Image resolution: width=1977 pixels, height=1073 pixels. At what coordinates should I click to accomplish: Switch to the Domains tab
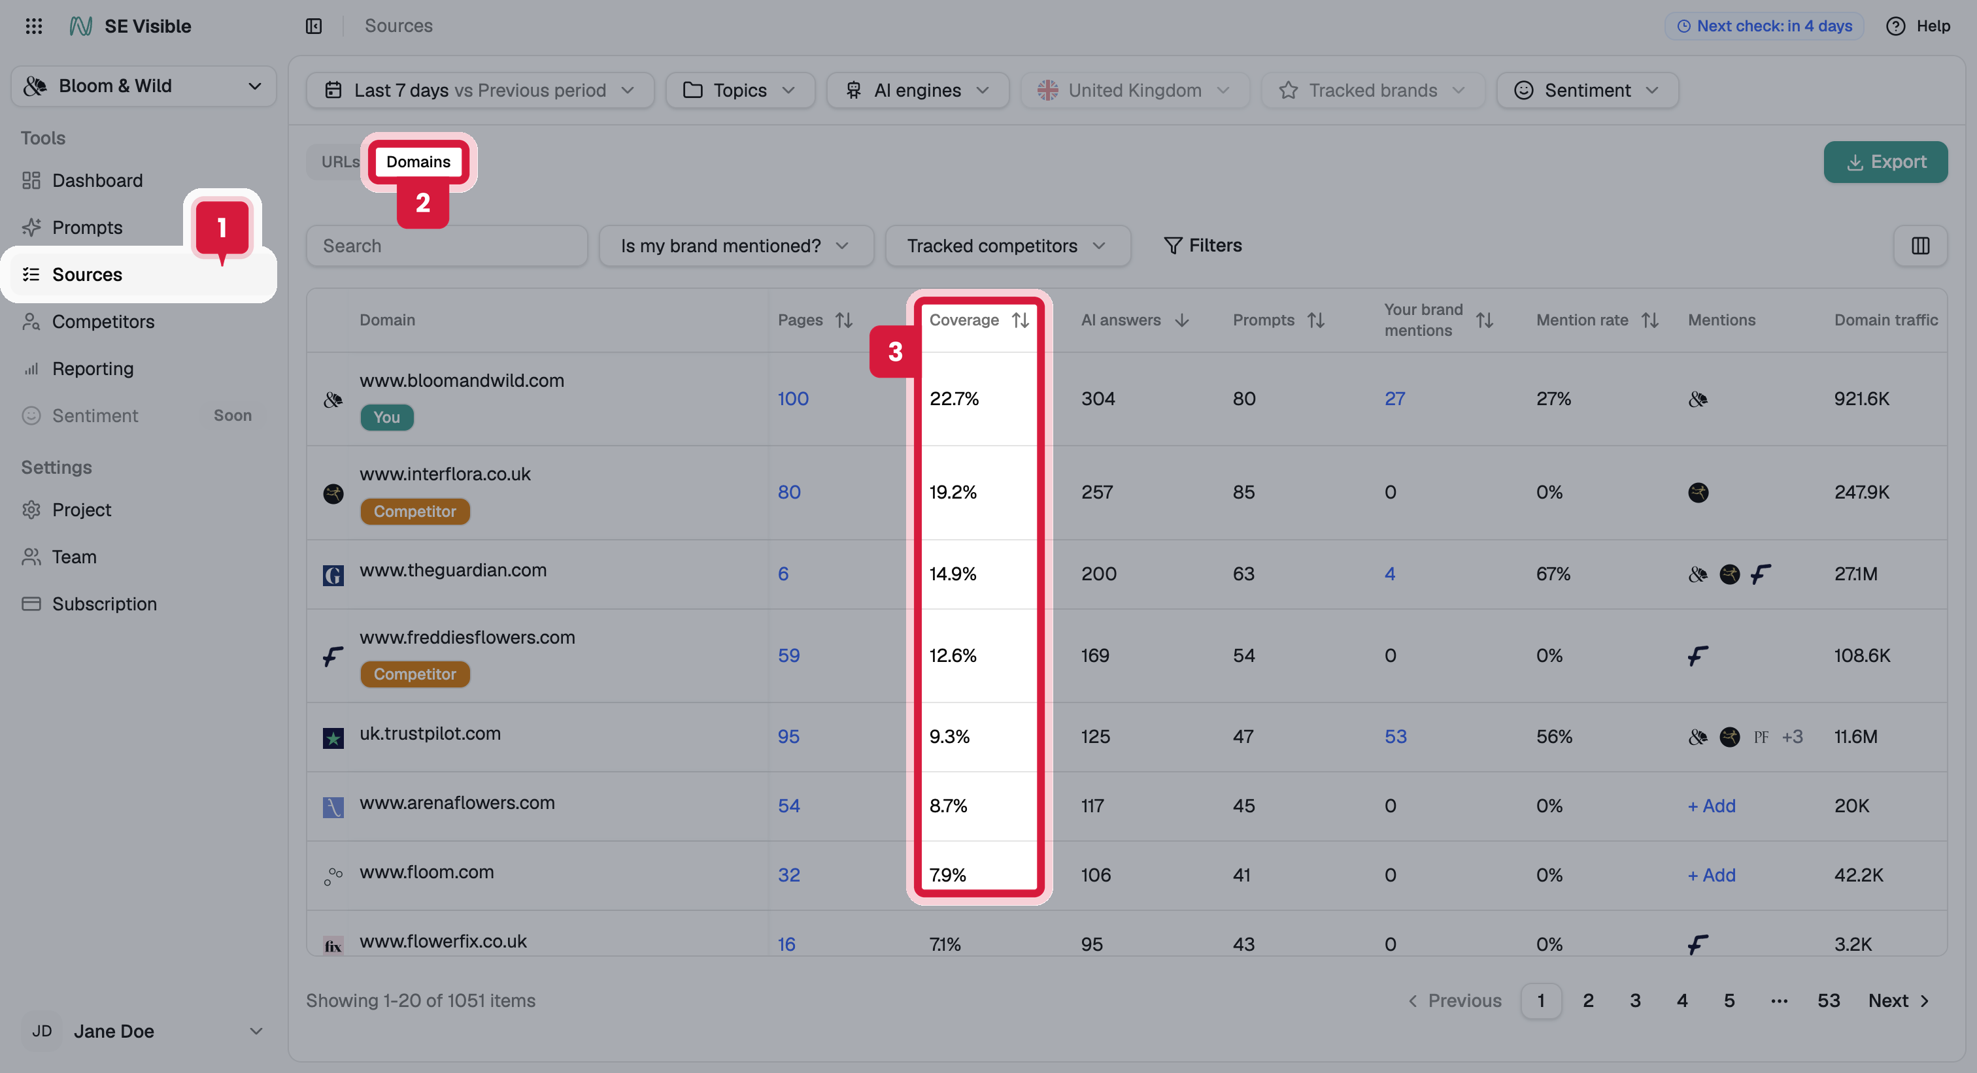pos(418,162)
